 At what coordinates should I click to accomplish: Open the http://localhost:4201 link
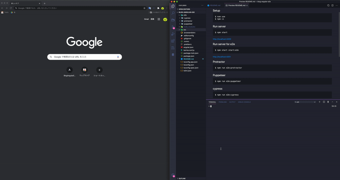point(222,57)
